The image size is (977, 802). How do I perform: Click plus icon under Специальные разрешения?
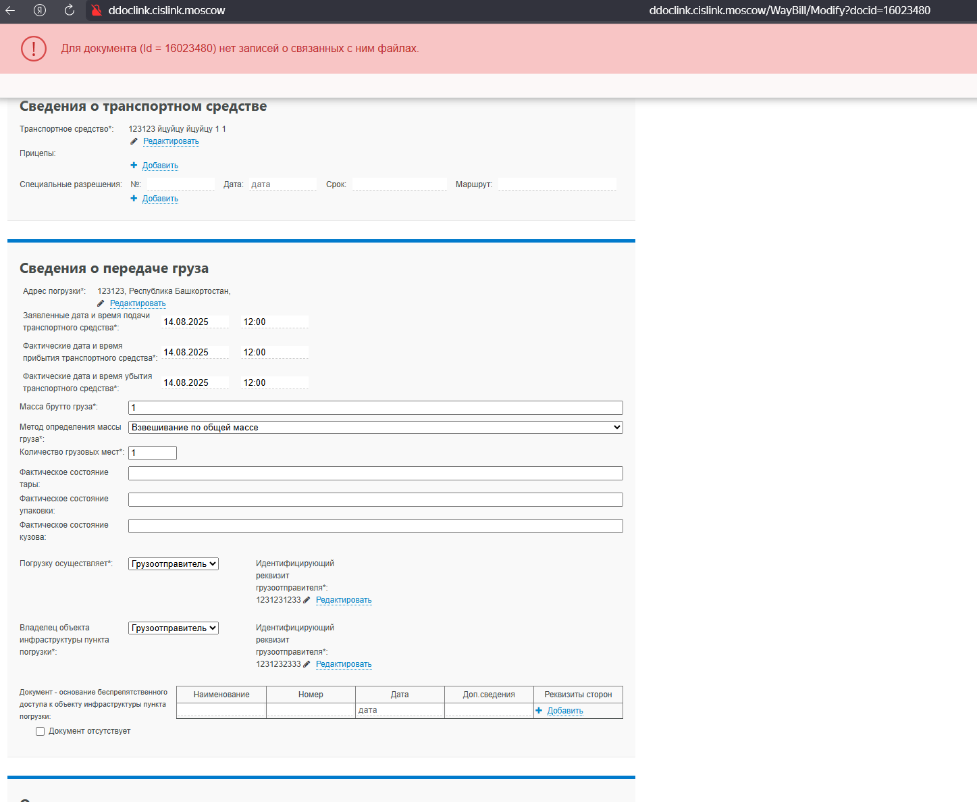134,198
